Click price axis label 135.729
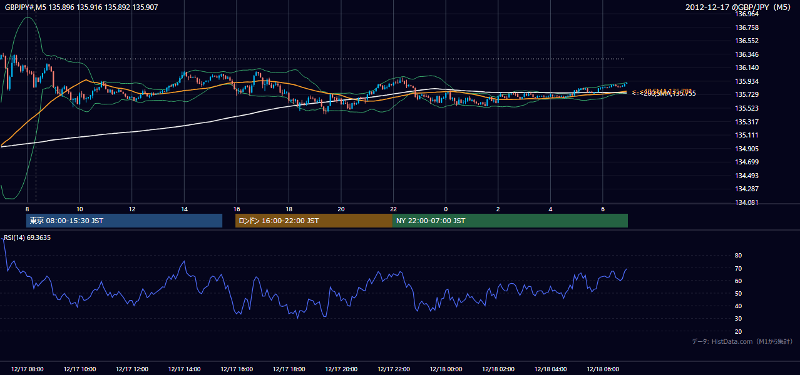 pos(746,94)
